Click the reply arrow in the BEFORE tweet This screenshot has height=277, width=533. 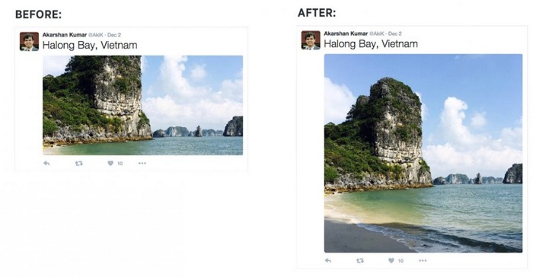46,164
